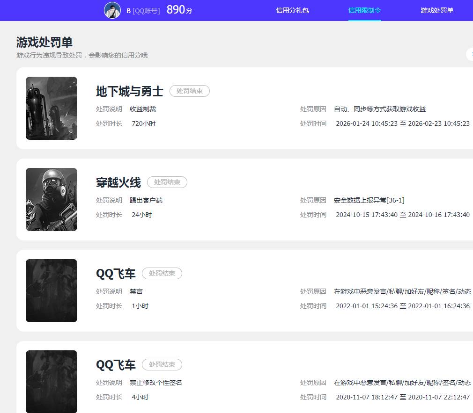The width and height of the screenshot is (473, 413).
Task: Click 处罚结束 badge beside 地下城与勇士
Action: coord(189,91)
